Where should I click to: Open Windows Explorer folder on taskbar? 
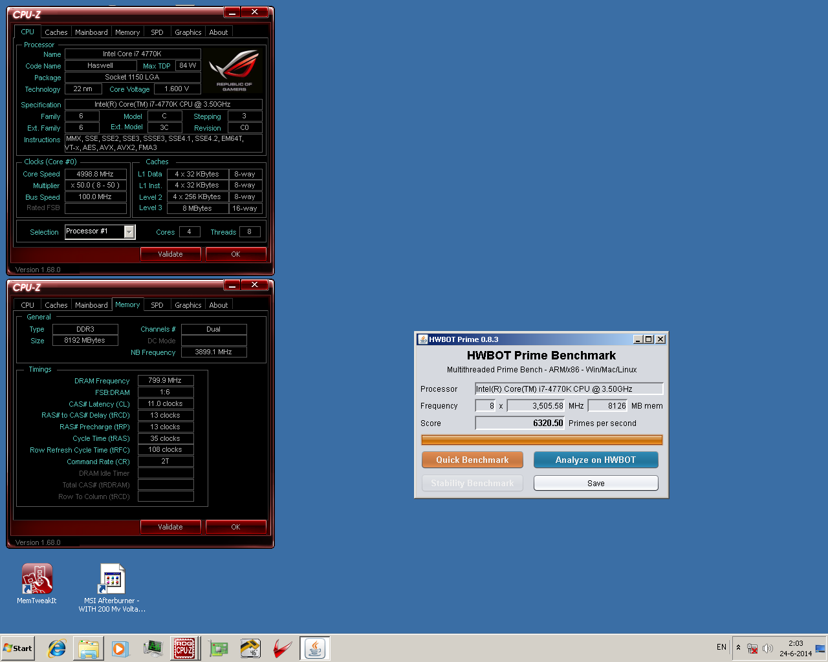(89, 648)
